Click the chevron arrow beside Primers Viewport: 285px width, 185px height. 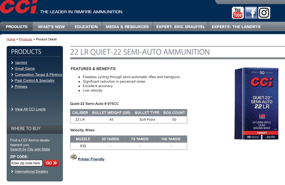coord(12,87)
